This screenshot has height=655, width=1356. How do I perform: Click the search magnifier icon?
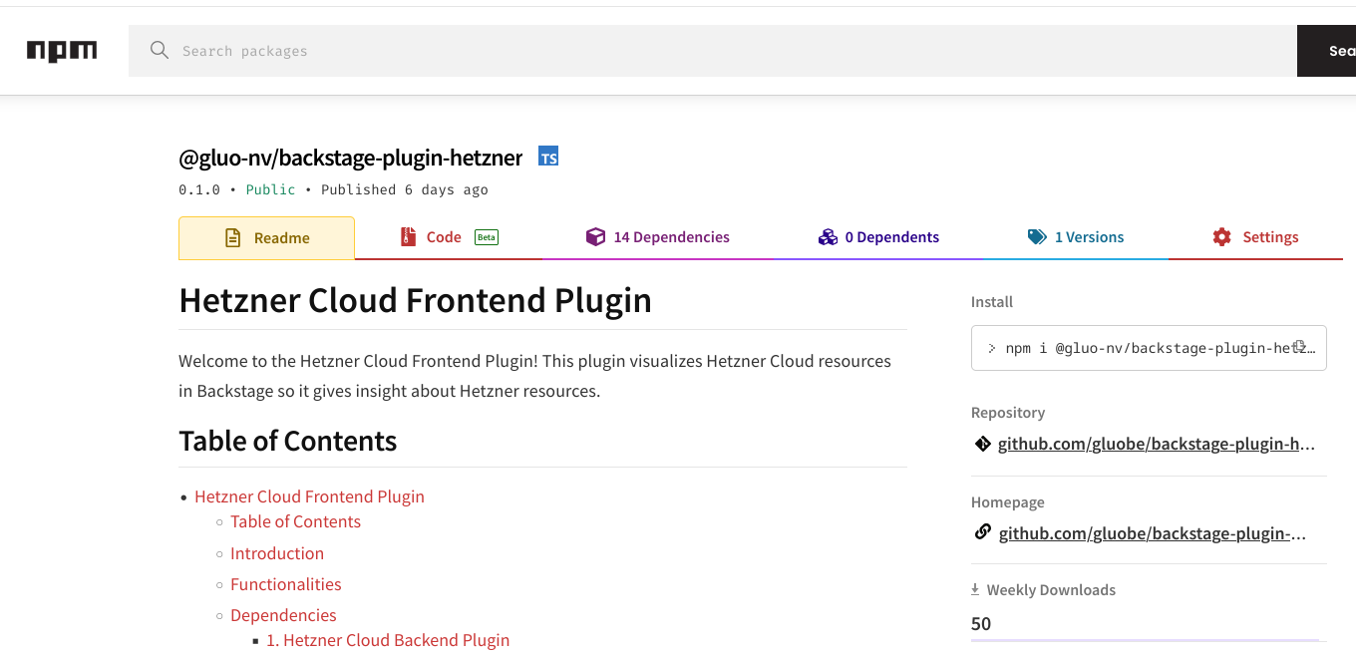160,51
